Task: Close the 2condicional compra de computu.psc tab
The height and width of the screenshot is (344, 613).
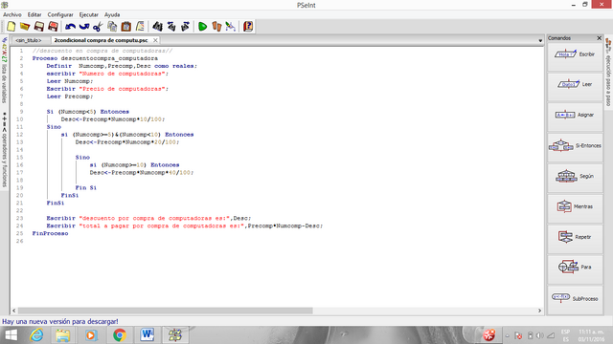Action: (x=155, y=40)
